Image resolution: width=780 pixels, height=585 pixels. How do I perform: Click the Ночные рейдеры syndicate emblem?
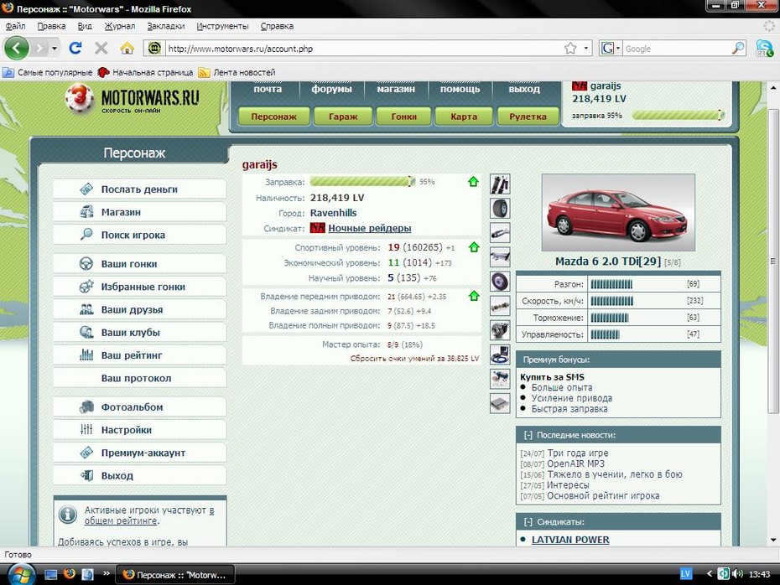click(x=317, y=228)
